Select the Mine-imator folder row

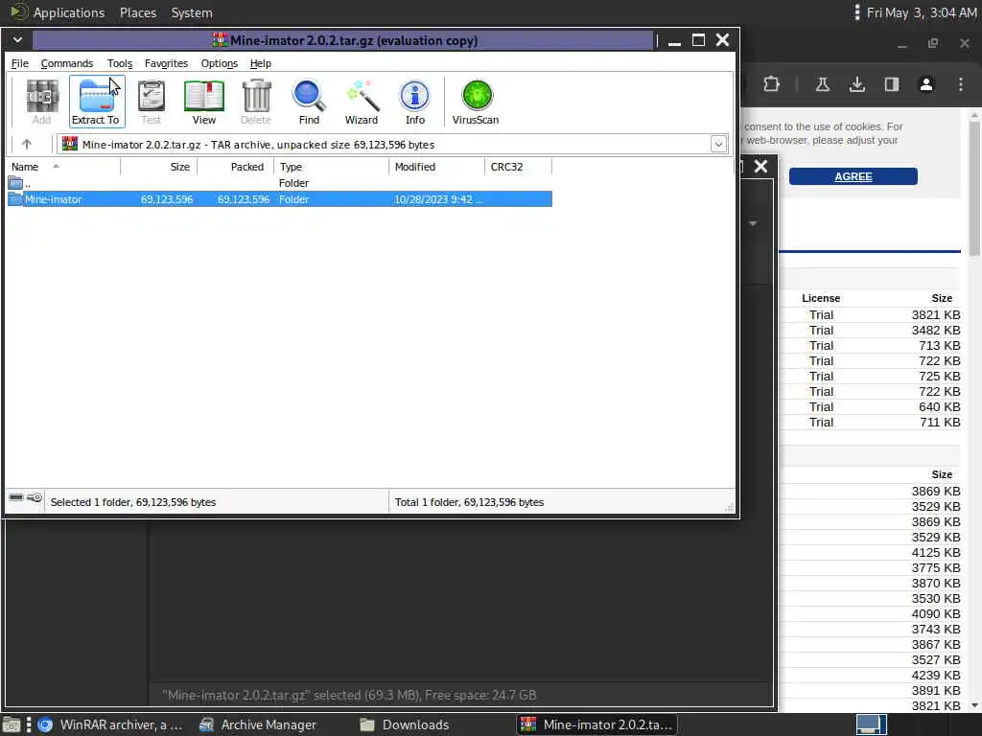[x=279, y=199]
